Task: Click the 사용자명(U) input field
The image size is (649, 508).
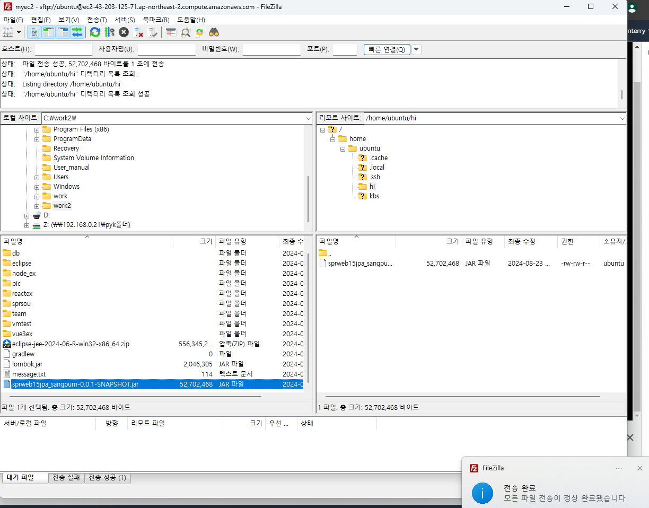Action: (166, 49)
